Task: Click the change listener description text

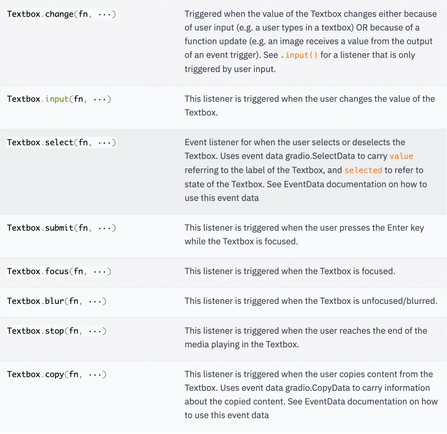Action: 311,41
